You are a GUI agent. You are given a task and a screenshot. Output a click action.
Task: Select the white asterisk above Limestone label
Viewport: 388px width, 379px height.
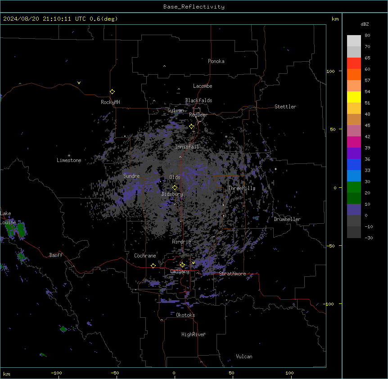pyautogui.click(x=69, y=156)
